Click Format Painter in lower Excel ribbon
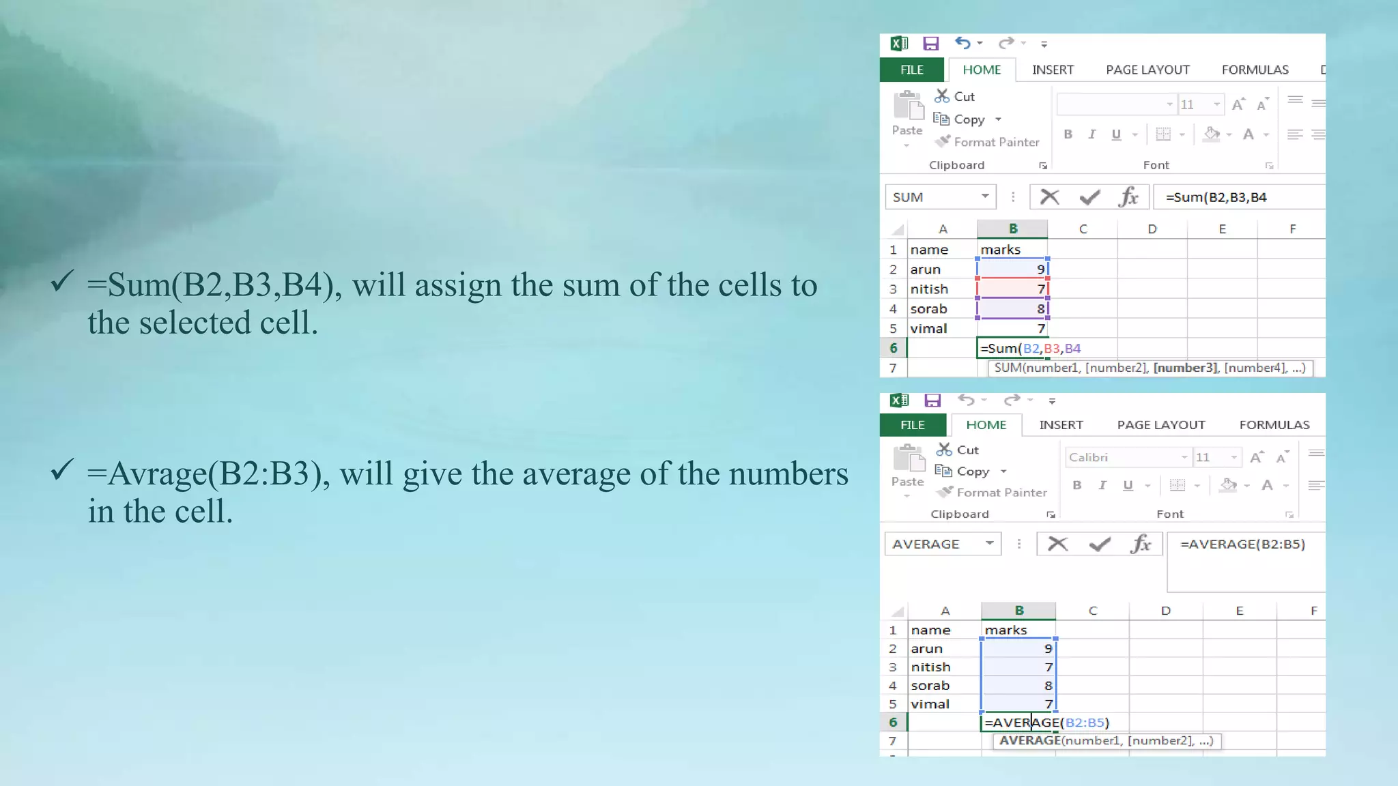Screen dimensions: 1398x786 tap(991, 493)
